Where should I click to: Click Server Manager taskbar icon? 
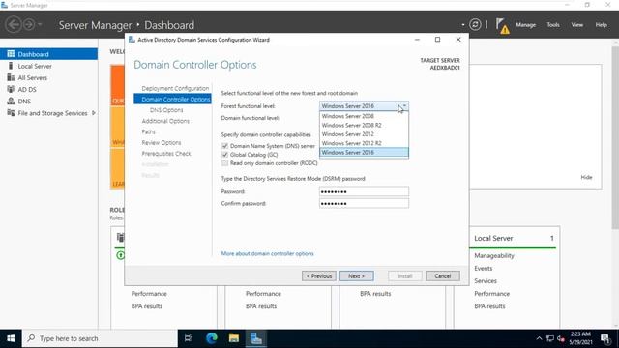click(256, 338)
